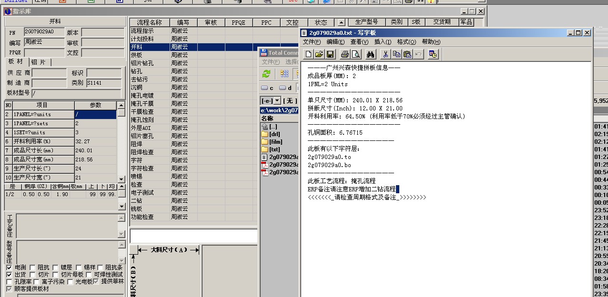The image size is (608, 297).
Task: Open 文件(F) menu in WordPad
Action: 312,42
